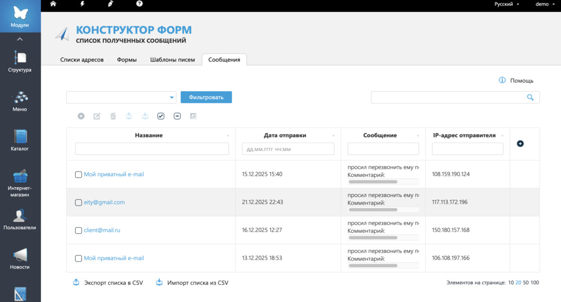The image size is (561, 302).
Task: Open the Помощь help link
Action: pos(522,81)
